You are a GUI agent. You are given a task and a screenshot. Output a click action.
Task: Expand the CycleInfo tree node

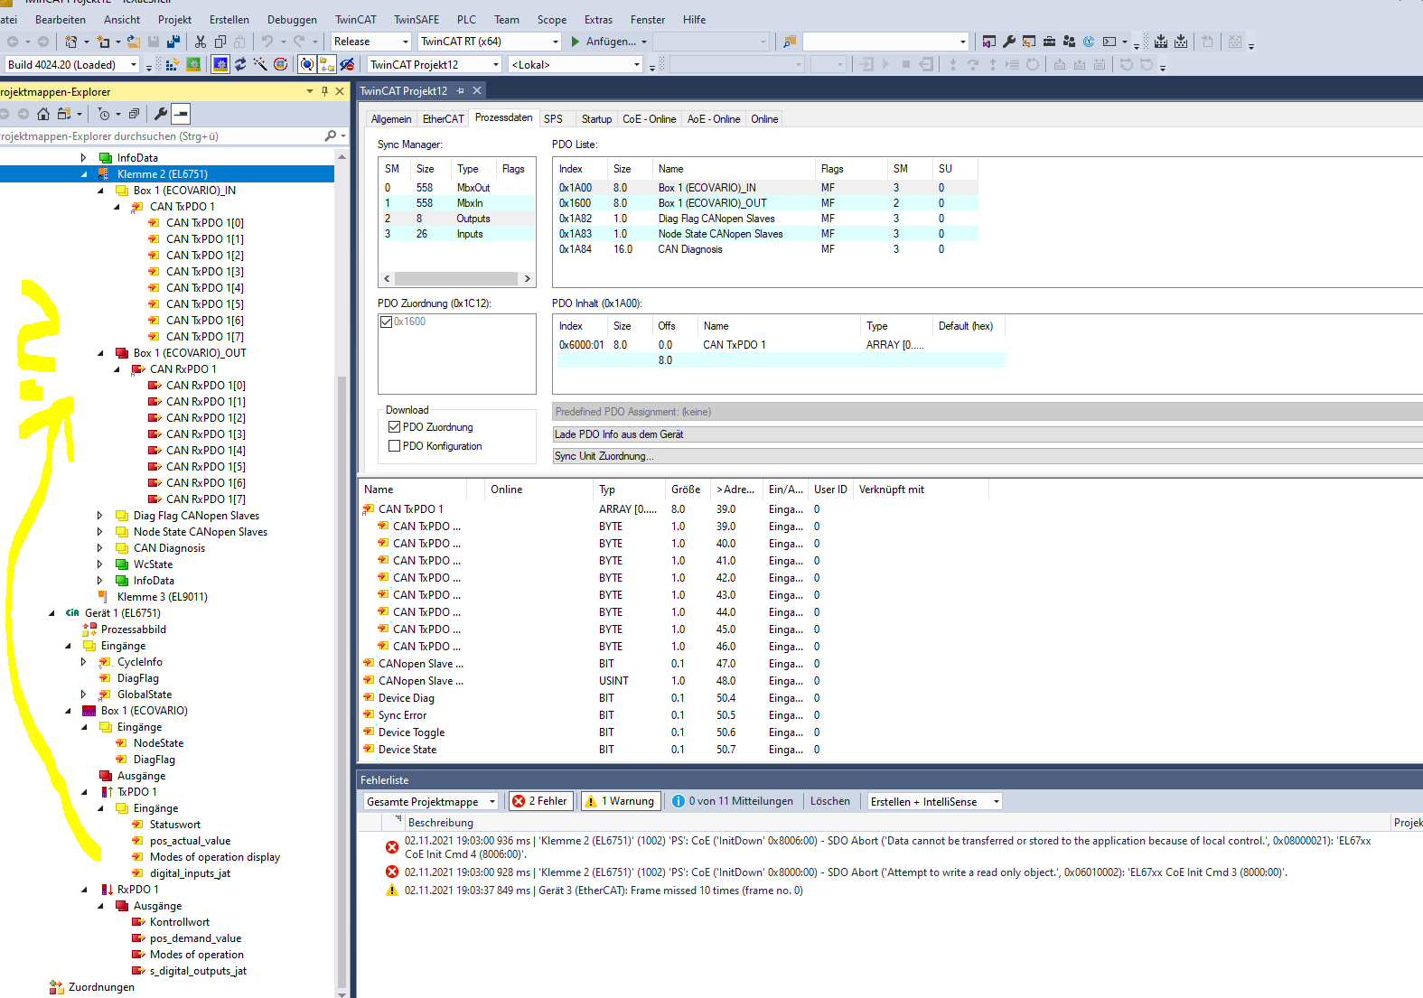tap(84, 662)
